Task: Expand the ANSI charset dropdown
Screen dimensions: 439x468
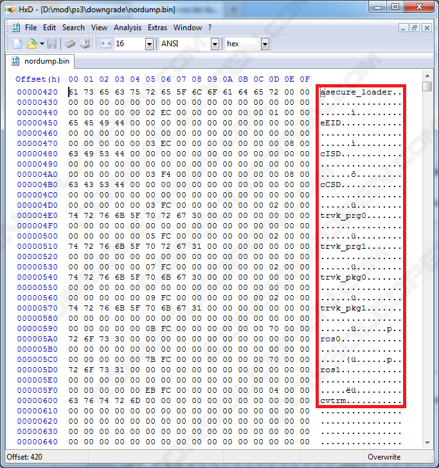Action: tap(215, 44)
